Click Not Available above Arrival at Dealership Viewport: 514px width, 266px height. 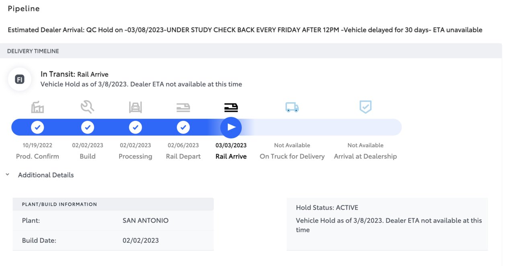pos(365,145)
